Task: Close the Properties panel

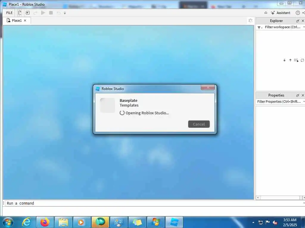Action: coord(303,95)
